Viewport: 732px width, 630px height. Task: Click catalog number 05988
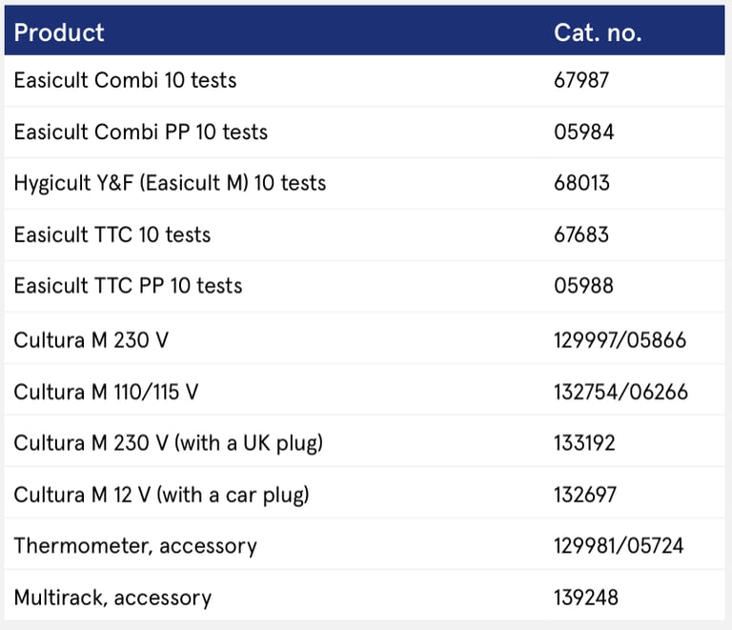pyautogui.click(x=583, y=286)
